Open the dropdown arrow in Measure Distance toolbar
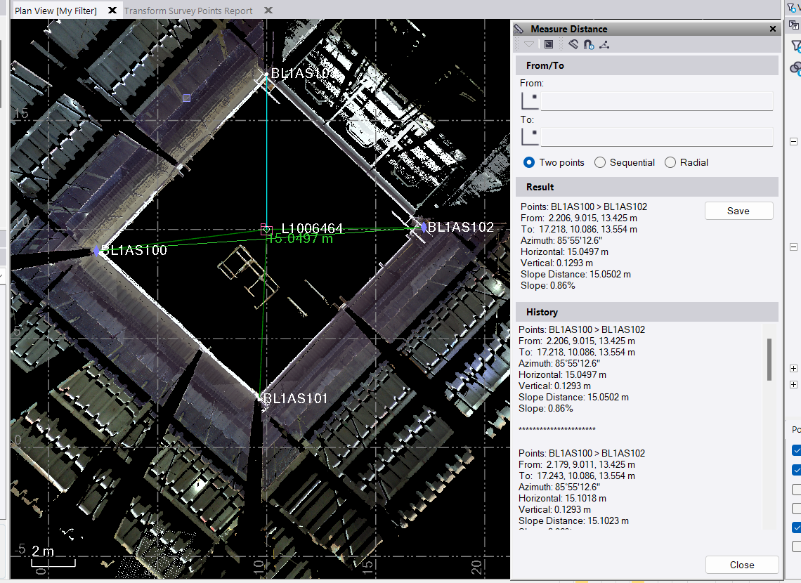Viewport: 801px width, 583px height. click(529, 45)
